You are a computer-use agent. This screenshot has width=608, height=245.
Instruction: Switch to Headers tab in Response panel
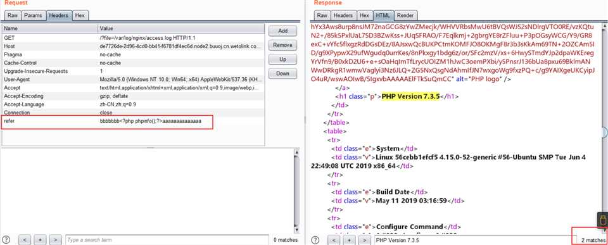click(x=343, y=15)
